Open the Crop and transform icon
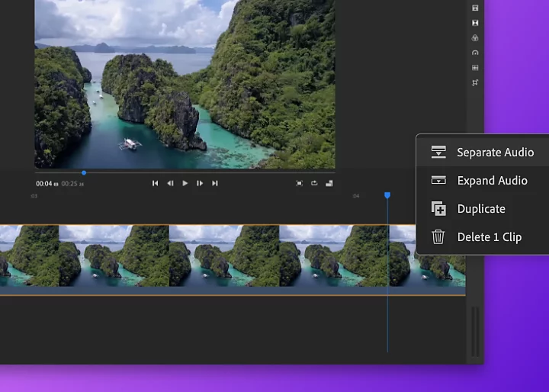This screenshot has width=549, height=392. 475,82
